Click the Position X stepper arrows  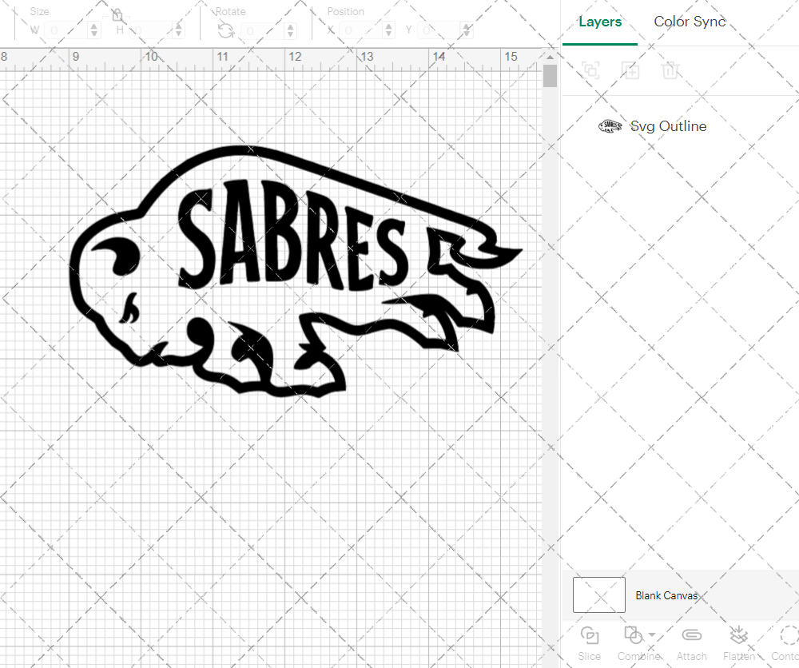pyautogui.click(x=389, y=30)
